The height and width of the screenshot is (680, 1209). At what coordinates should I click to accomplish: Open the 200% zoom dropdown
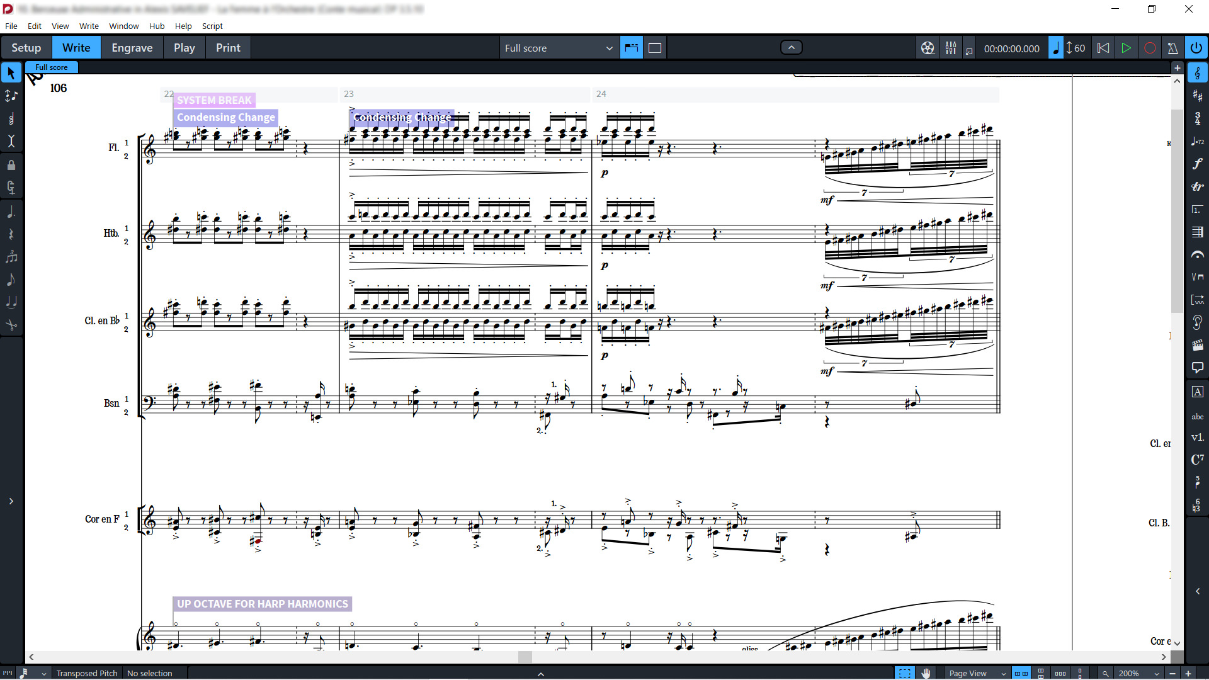[x=1139, y=673]
